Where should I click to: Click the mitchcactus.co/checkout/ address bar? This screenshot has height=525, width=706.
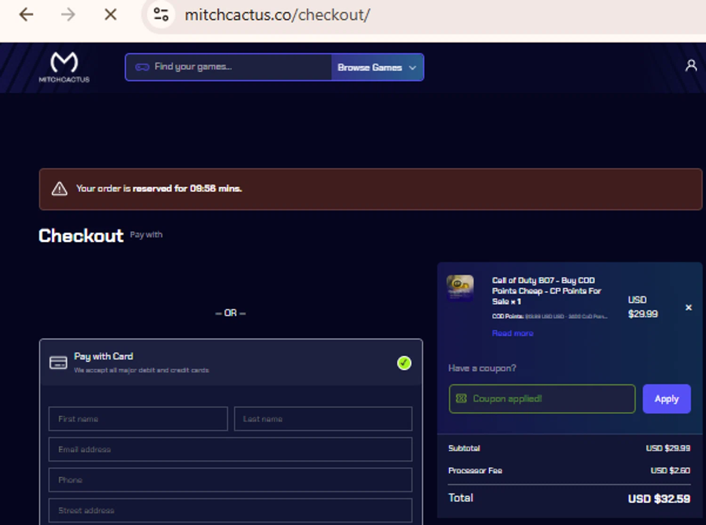pyautogui.click(x=277, y=15)
